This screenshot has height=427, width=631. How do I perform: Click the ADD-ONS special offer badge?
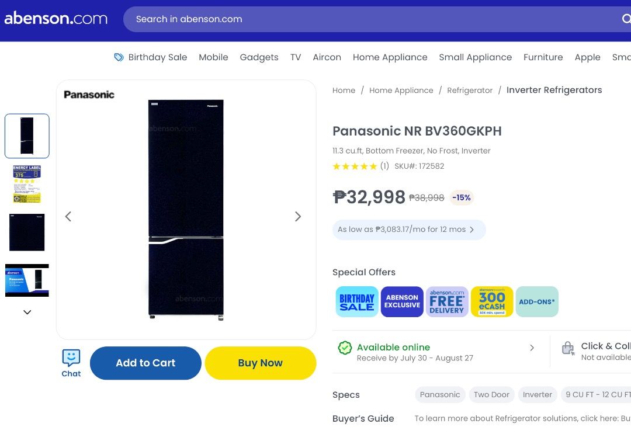[x=537, y=301]
